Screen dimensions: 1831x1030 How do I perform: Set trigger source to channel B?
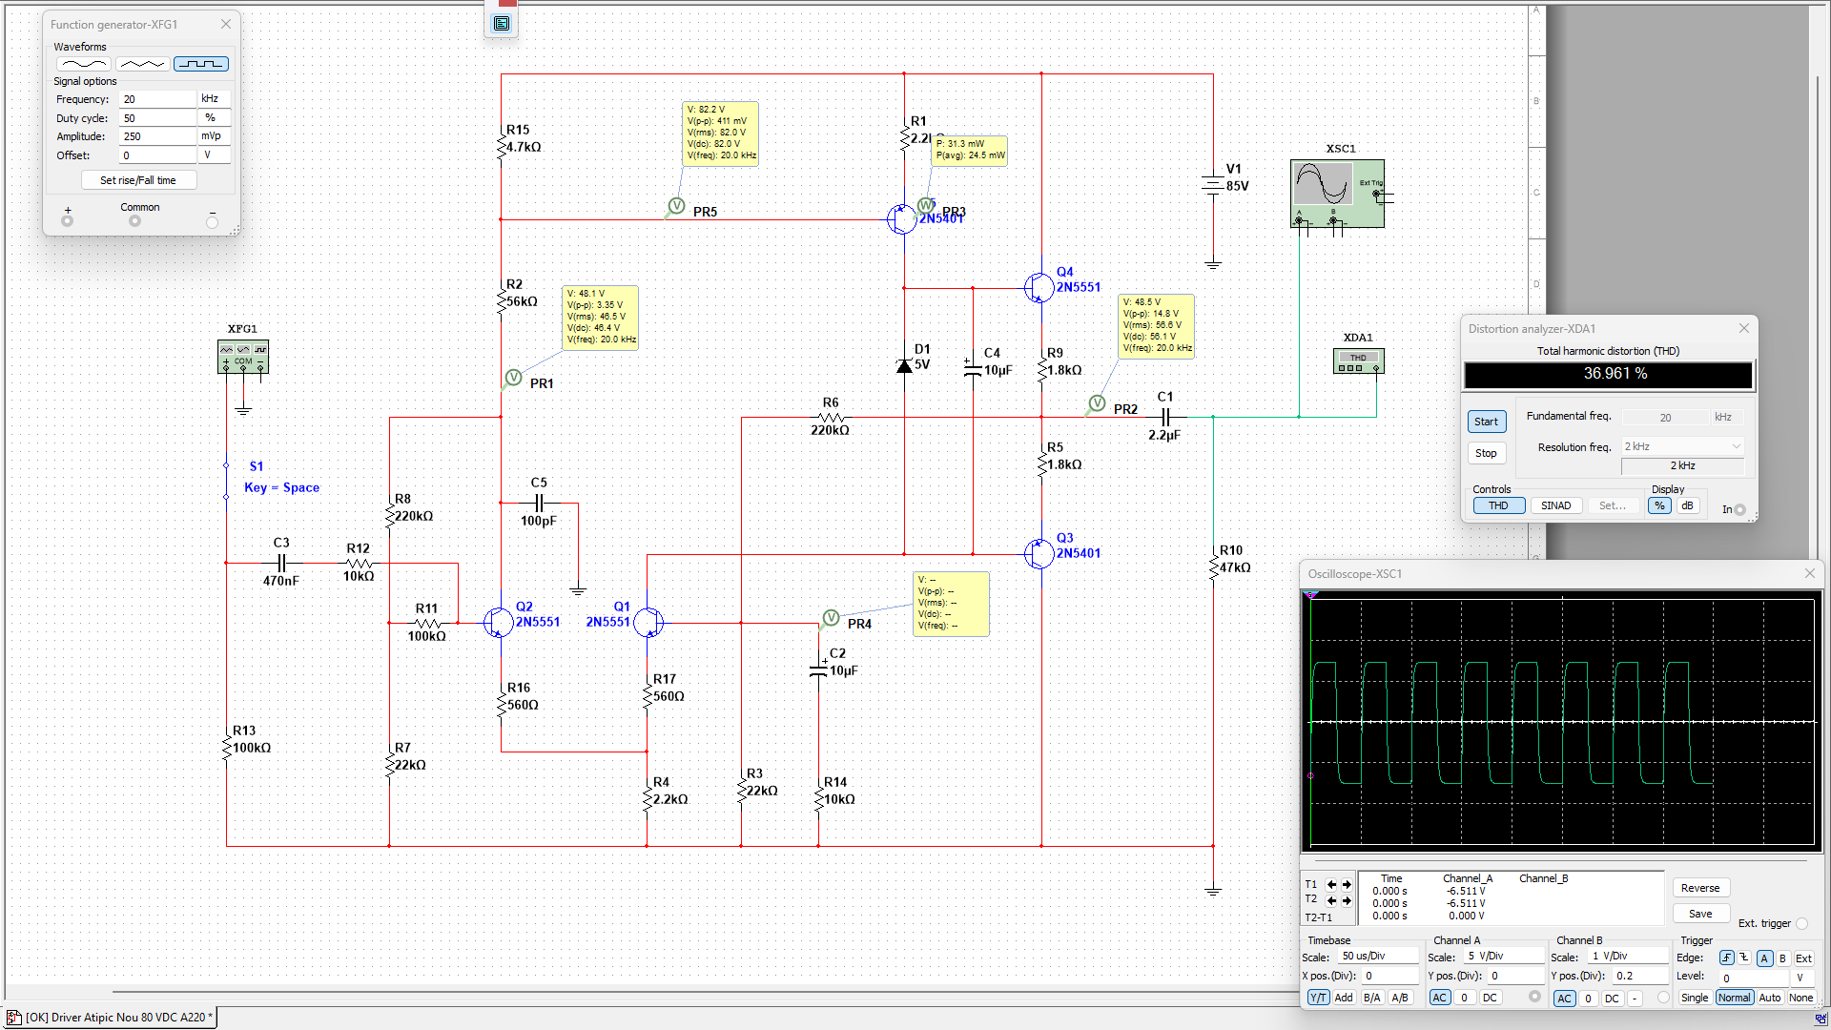pyautogui.click(x=1782, y=958)
